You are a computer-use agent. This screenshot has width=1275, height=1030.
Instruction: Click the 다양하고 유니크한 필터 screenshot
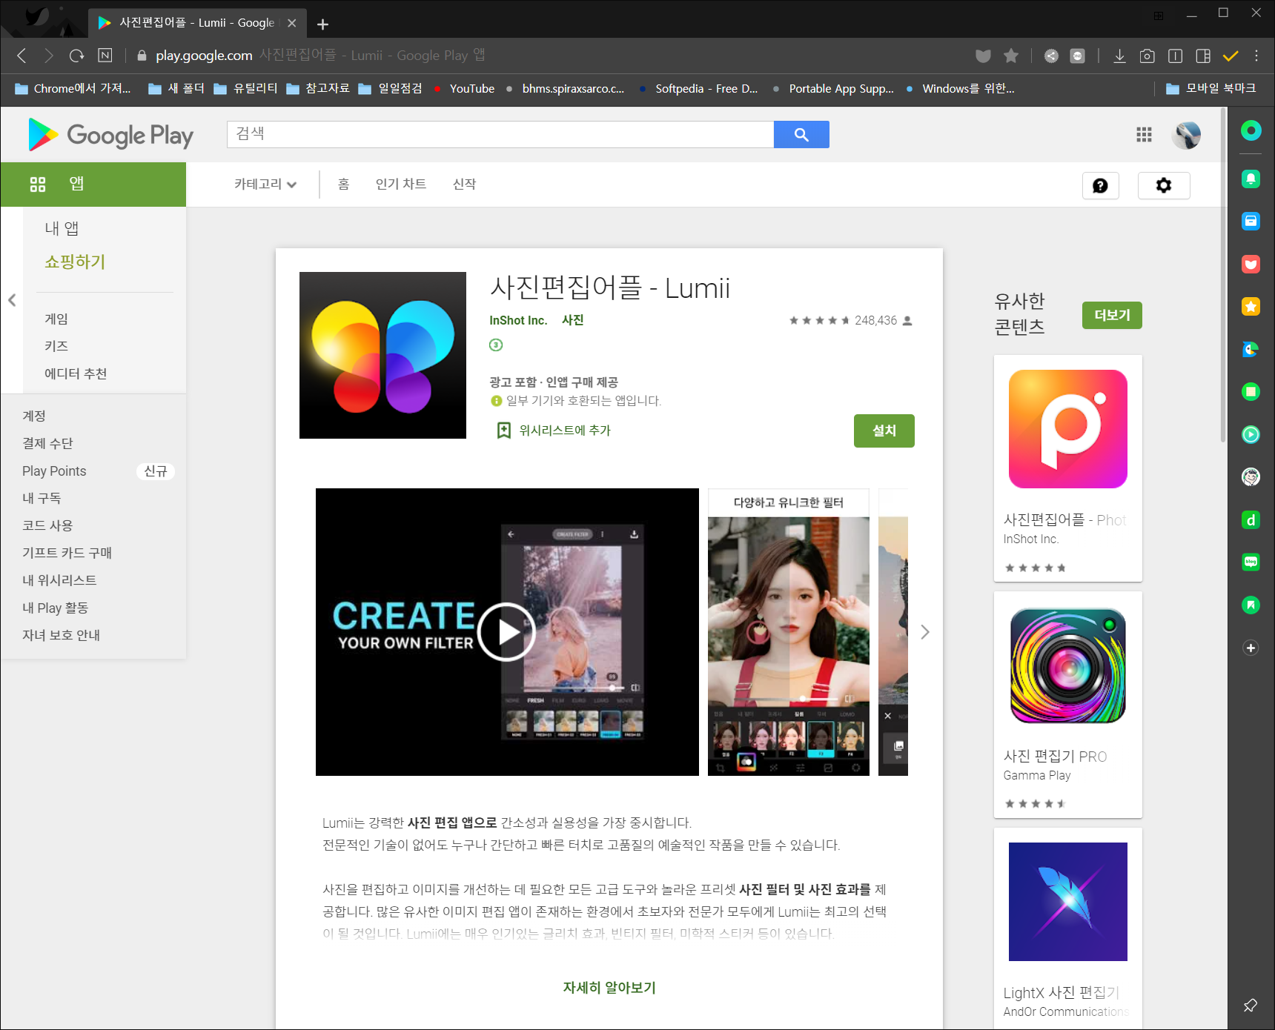789,632
